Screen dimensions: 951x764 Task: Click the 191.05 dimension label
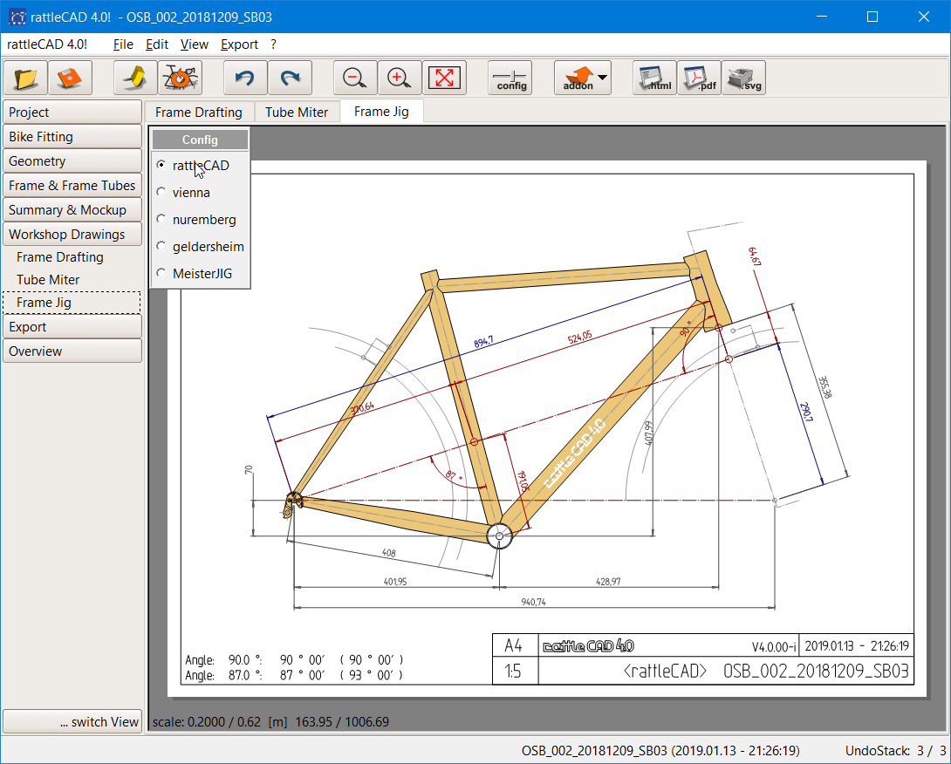click(x=523, y=481)
